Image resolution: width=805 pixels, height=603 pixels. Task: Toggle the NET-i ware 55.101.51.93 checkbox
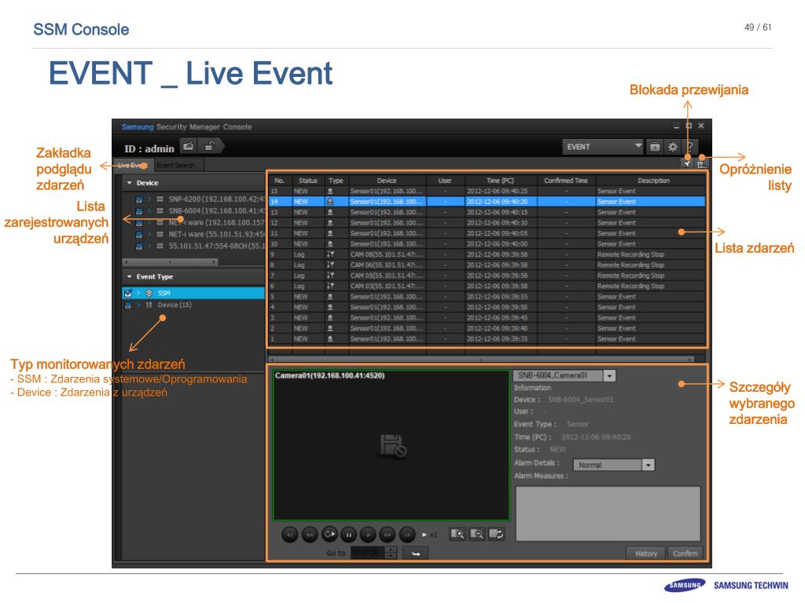138,234
